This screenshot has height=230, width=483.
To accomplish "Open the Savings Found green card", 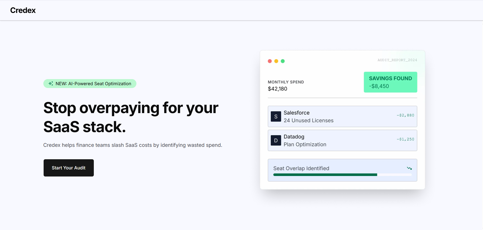I will pos(390,82).
